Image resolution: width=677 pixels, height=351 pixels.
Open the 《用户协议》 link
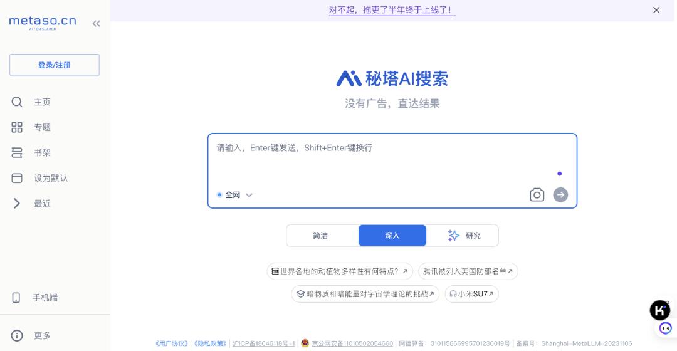point(172,343)
